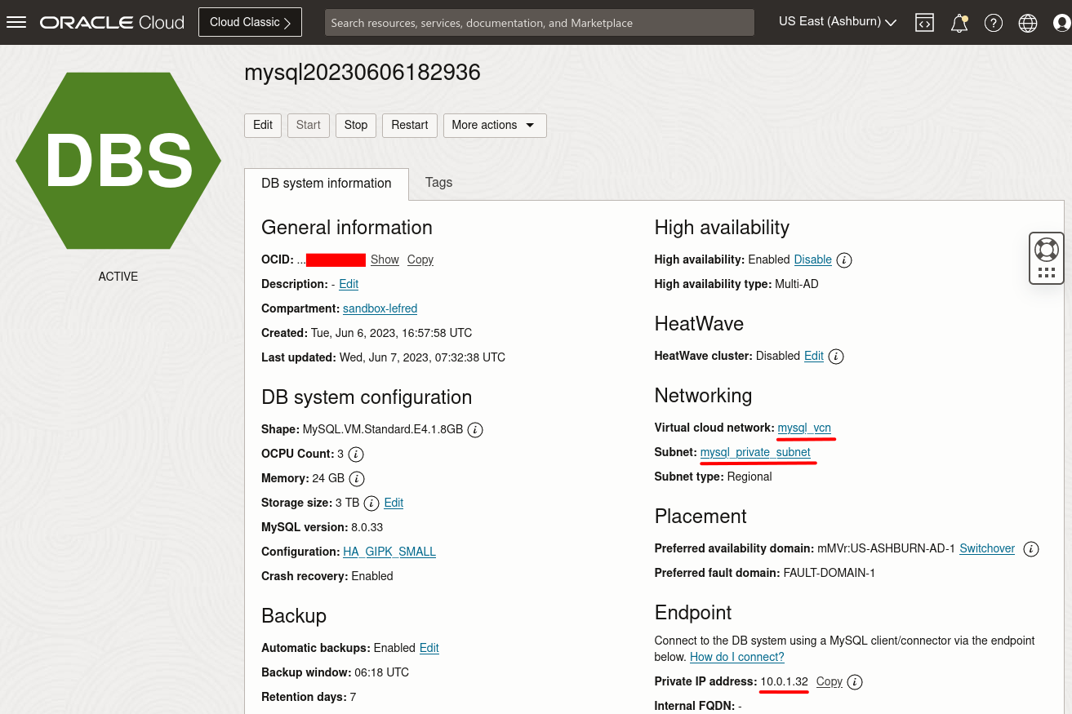Screen dimensions: 1072x714
Task: Open the navigation hamburger menu
Action: (16, 22)
